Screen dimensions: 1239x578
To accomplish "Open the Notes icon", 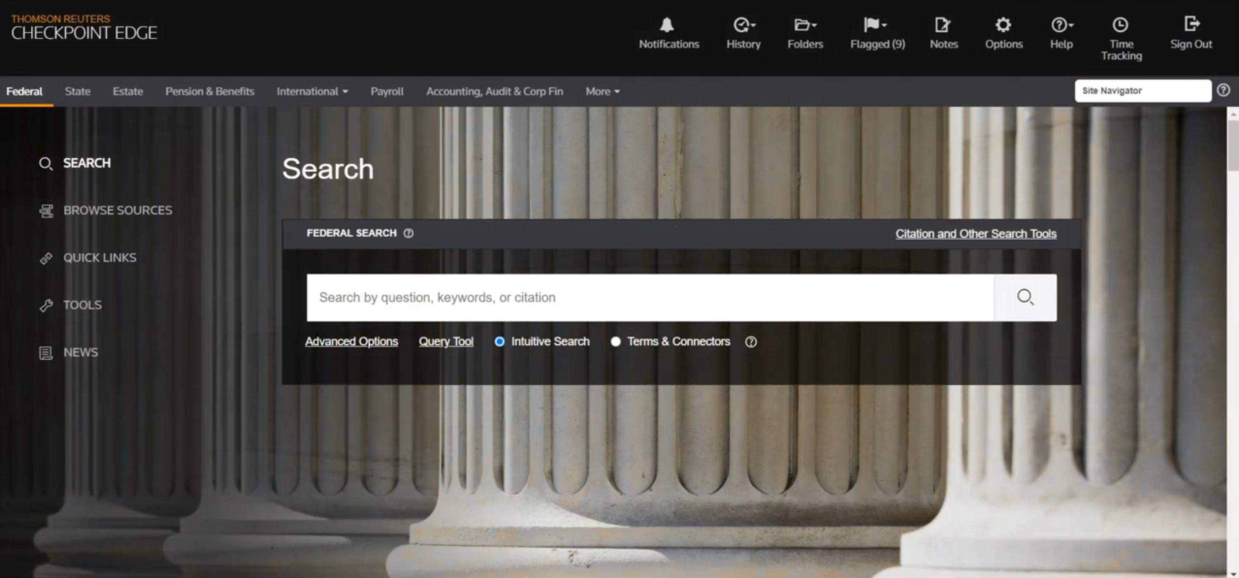I will pos(943,25).
